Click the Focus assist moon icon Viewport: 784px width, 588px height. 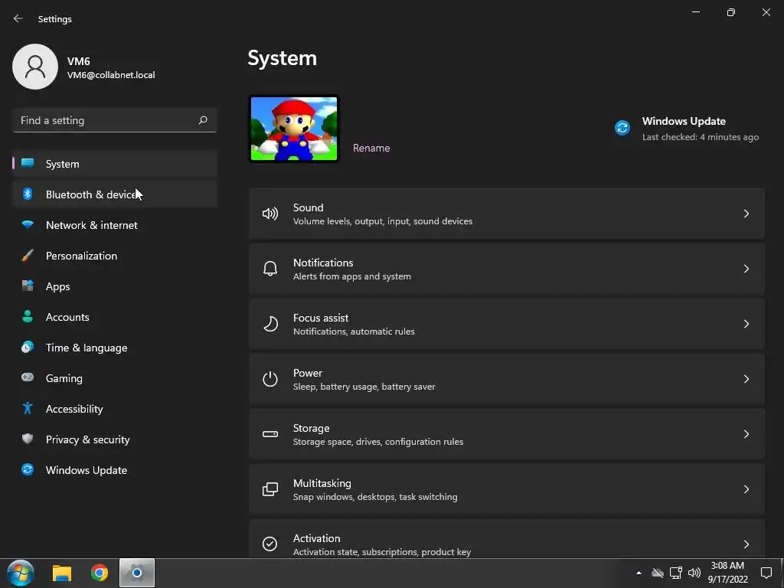click(x=270, y=324)
